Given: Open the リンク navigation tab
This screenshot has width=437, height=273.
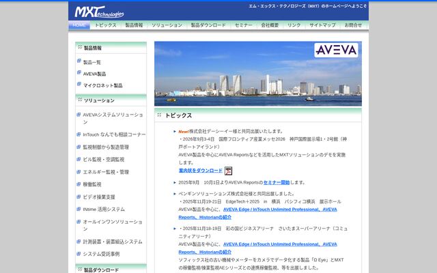Looking at the screenshot, I should pyautogui.click(x=294, y=25).
